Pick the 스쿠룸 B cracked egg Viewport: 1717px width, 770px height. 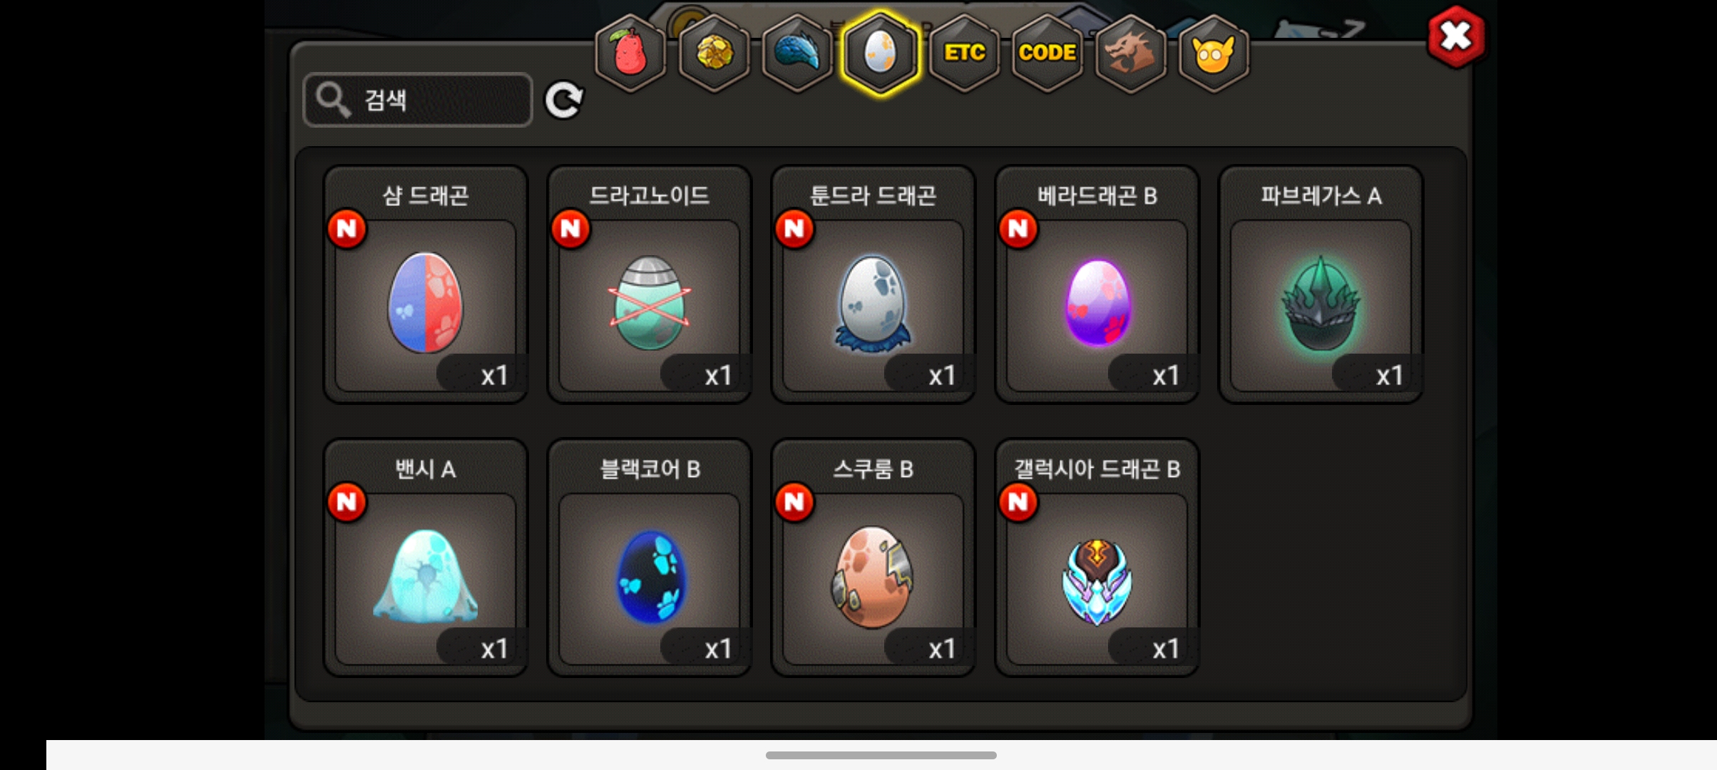873,558
